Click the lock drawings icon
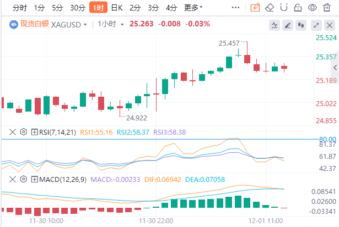Viewport: 339px width, 227px height. pos(299,8)
